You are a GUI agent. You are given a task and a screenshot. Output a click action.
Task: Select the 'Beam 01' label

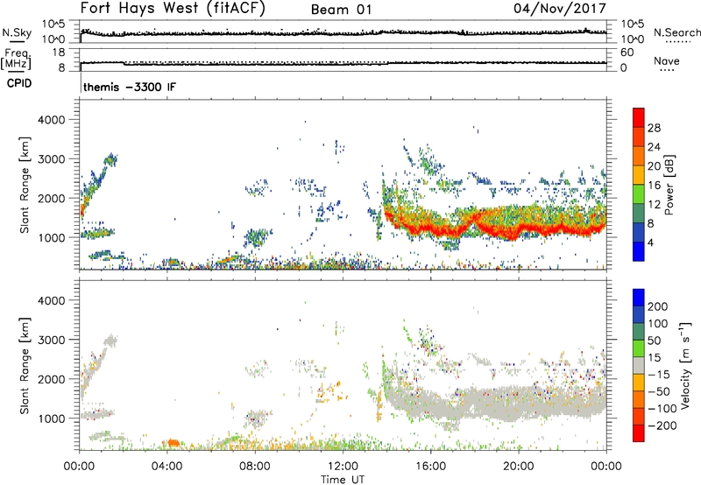(x=342, y=10)
